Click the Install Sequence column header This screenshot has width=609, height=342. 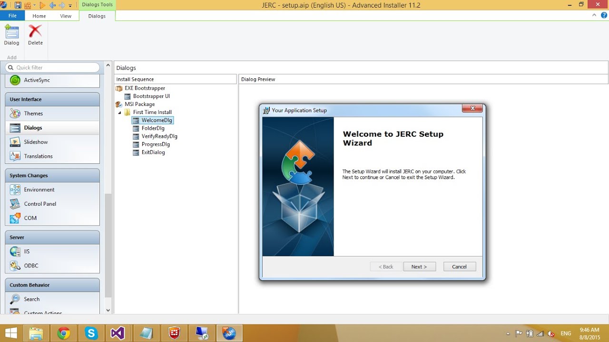[x=175, y=79]
